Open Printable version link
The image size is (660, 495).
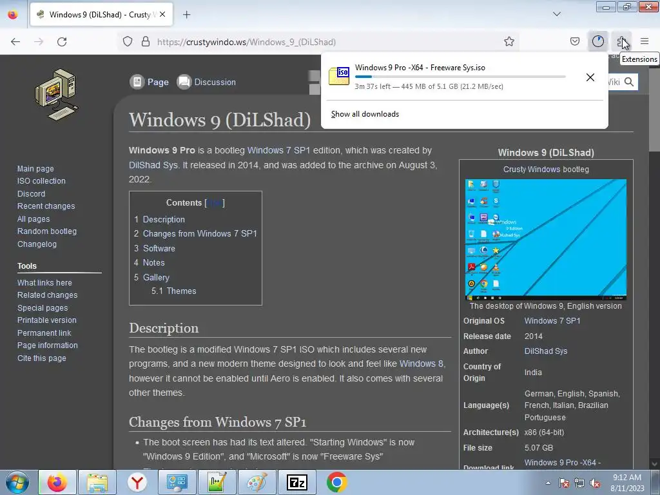[46, 320]
